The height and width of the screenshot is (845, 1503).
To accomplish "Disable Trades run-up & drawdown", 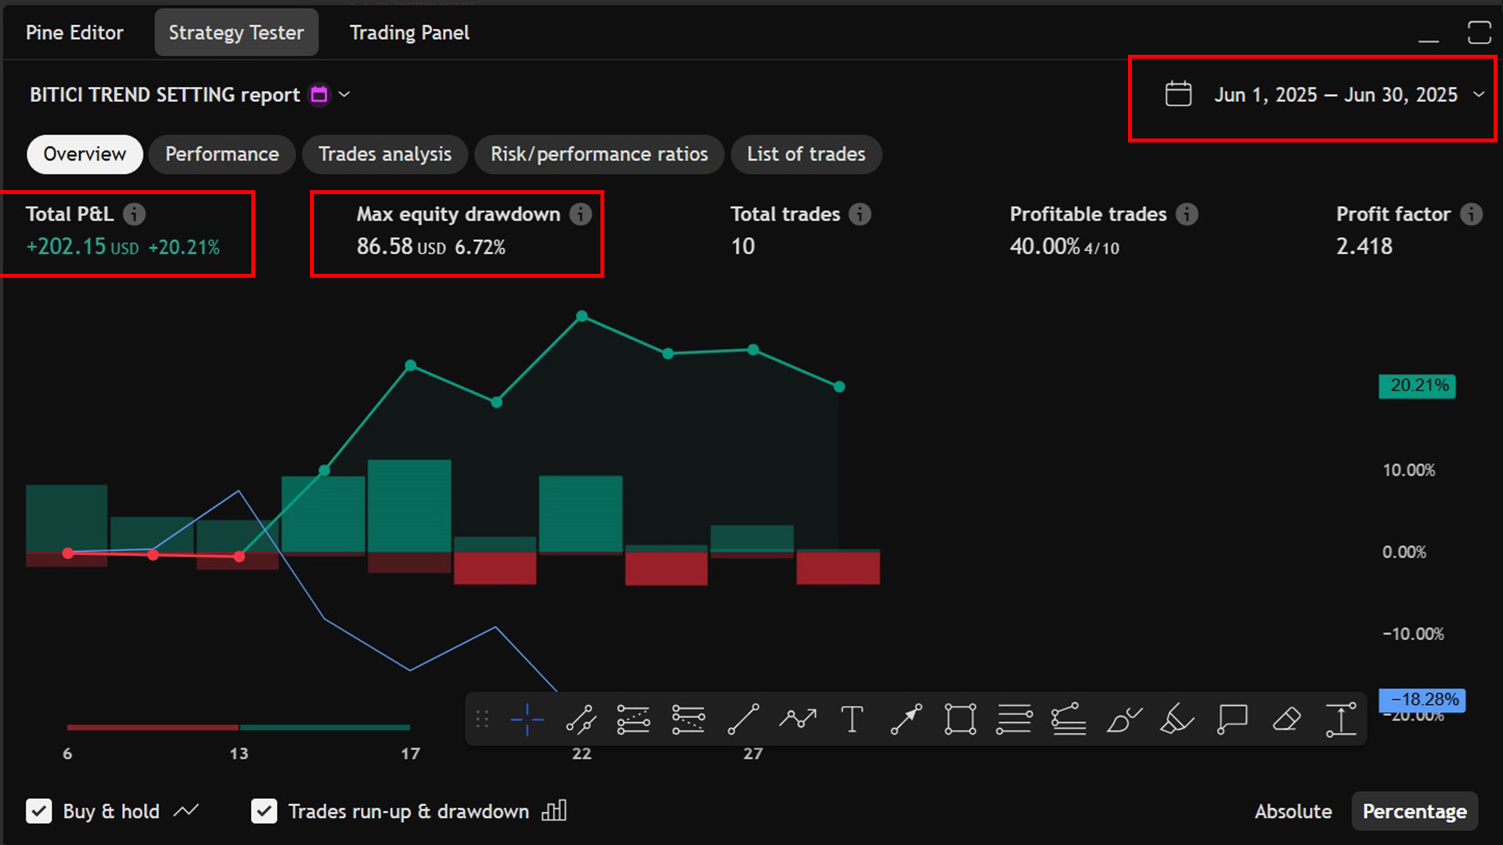I will (x=265, y=811).
